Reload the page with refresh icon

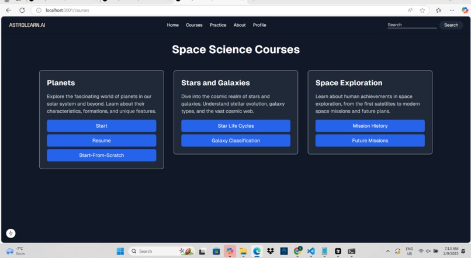pos(22,10)
